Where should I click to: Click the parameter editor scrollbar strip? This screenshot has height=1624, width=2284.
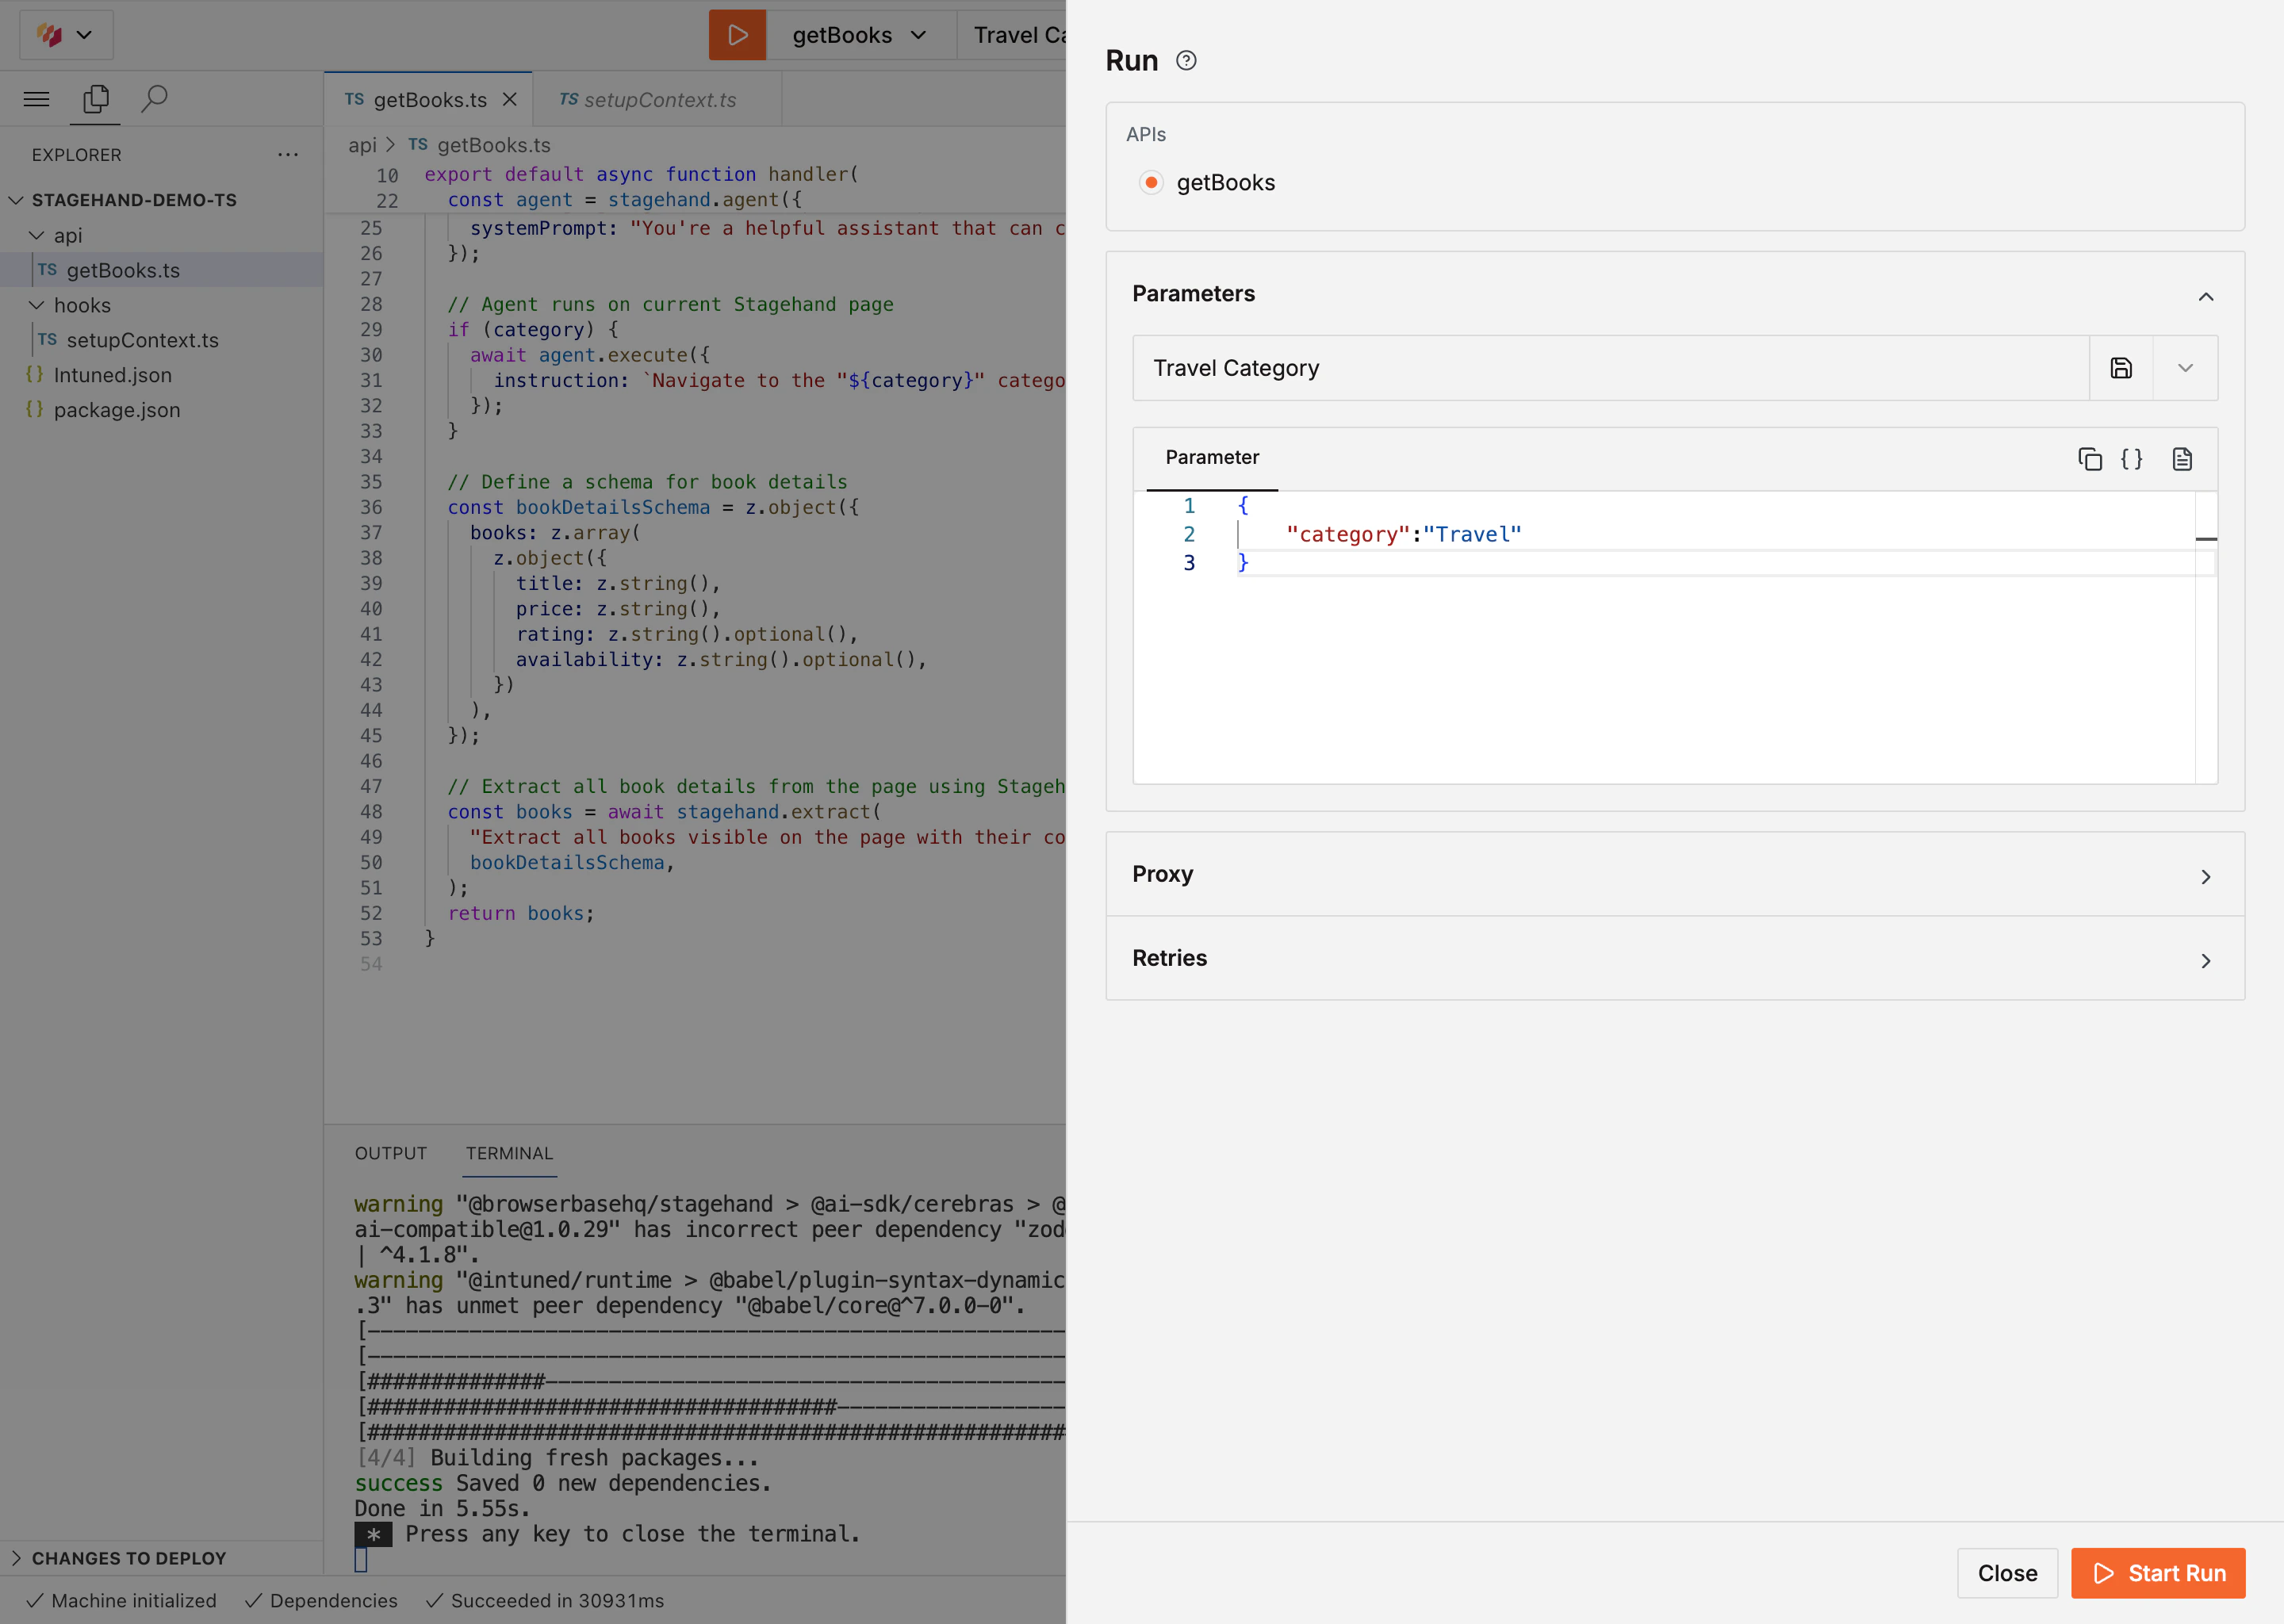(2206, 637)
